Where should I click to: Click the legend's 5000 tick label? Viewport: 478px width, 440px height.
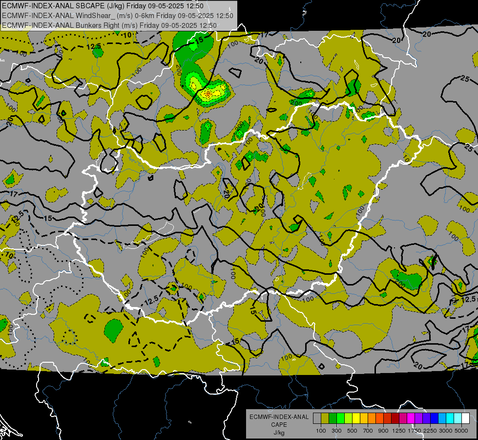coord(461,431)
